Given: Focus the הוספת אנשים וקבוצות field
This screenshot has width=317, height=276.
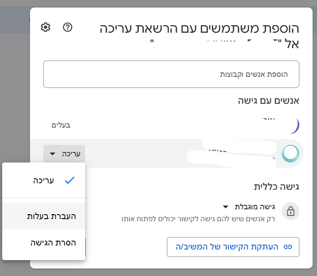Looking at the screenshot, I should pos(171,74).
